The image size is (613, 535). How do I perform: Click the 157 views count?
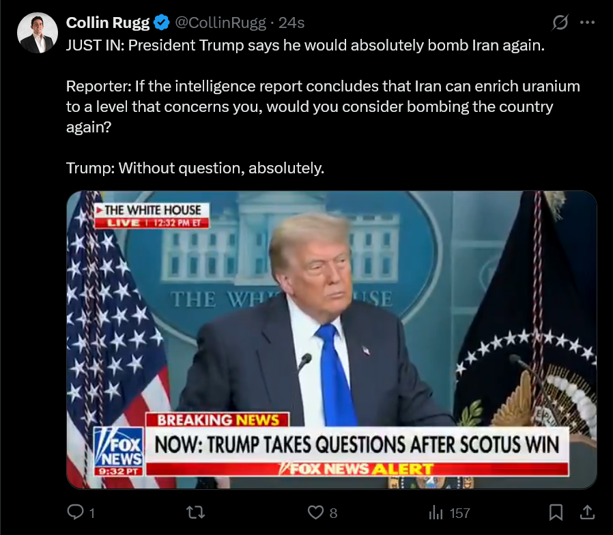point(459,513)
